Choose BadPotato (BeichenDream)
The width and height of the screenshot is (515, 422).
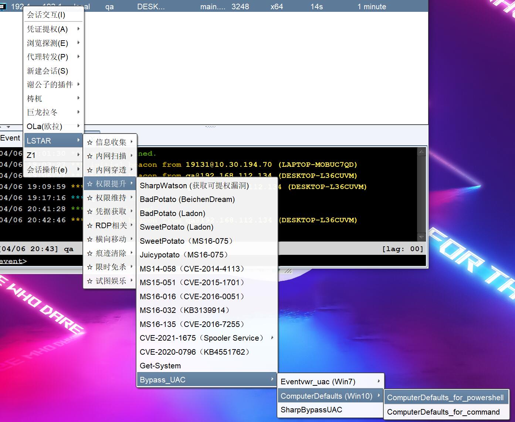tap(207, 199)
